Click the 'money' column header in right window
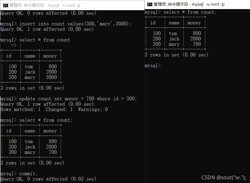 point(194,23)
